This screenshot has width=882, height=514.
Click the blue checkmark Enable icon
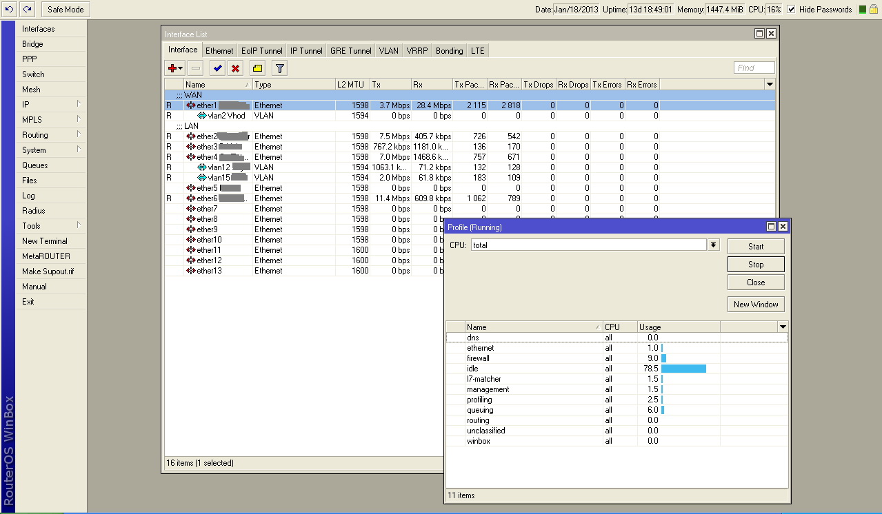pyautogui.click(x=218, y=68)
